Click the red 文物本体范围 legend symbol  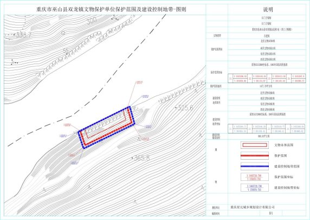click(255, 145)
